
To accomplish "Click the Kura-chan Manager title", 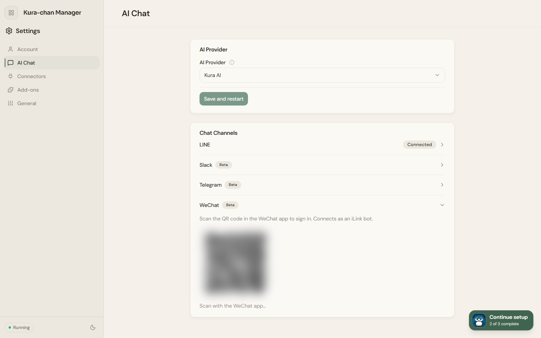I will tap(52, 12).
